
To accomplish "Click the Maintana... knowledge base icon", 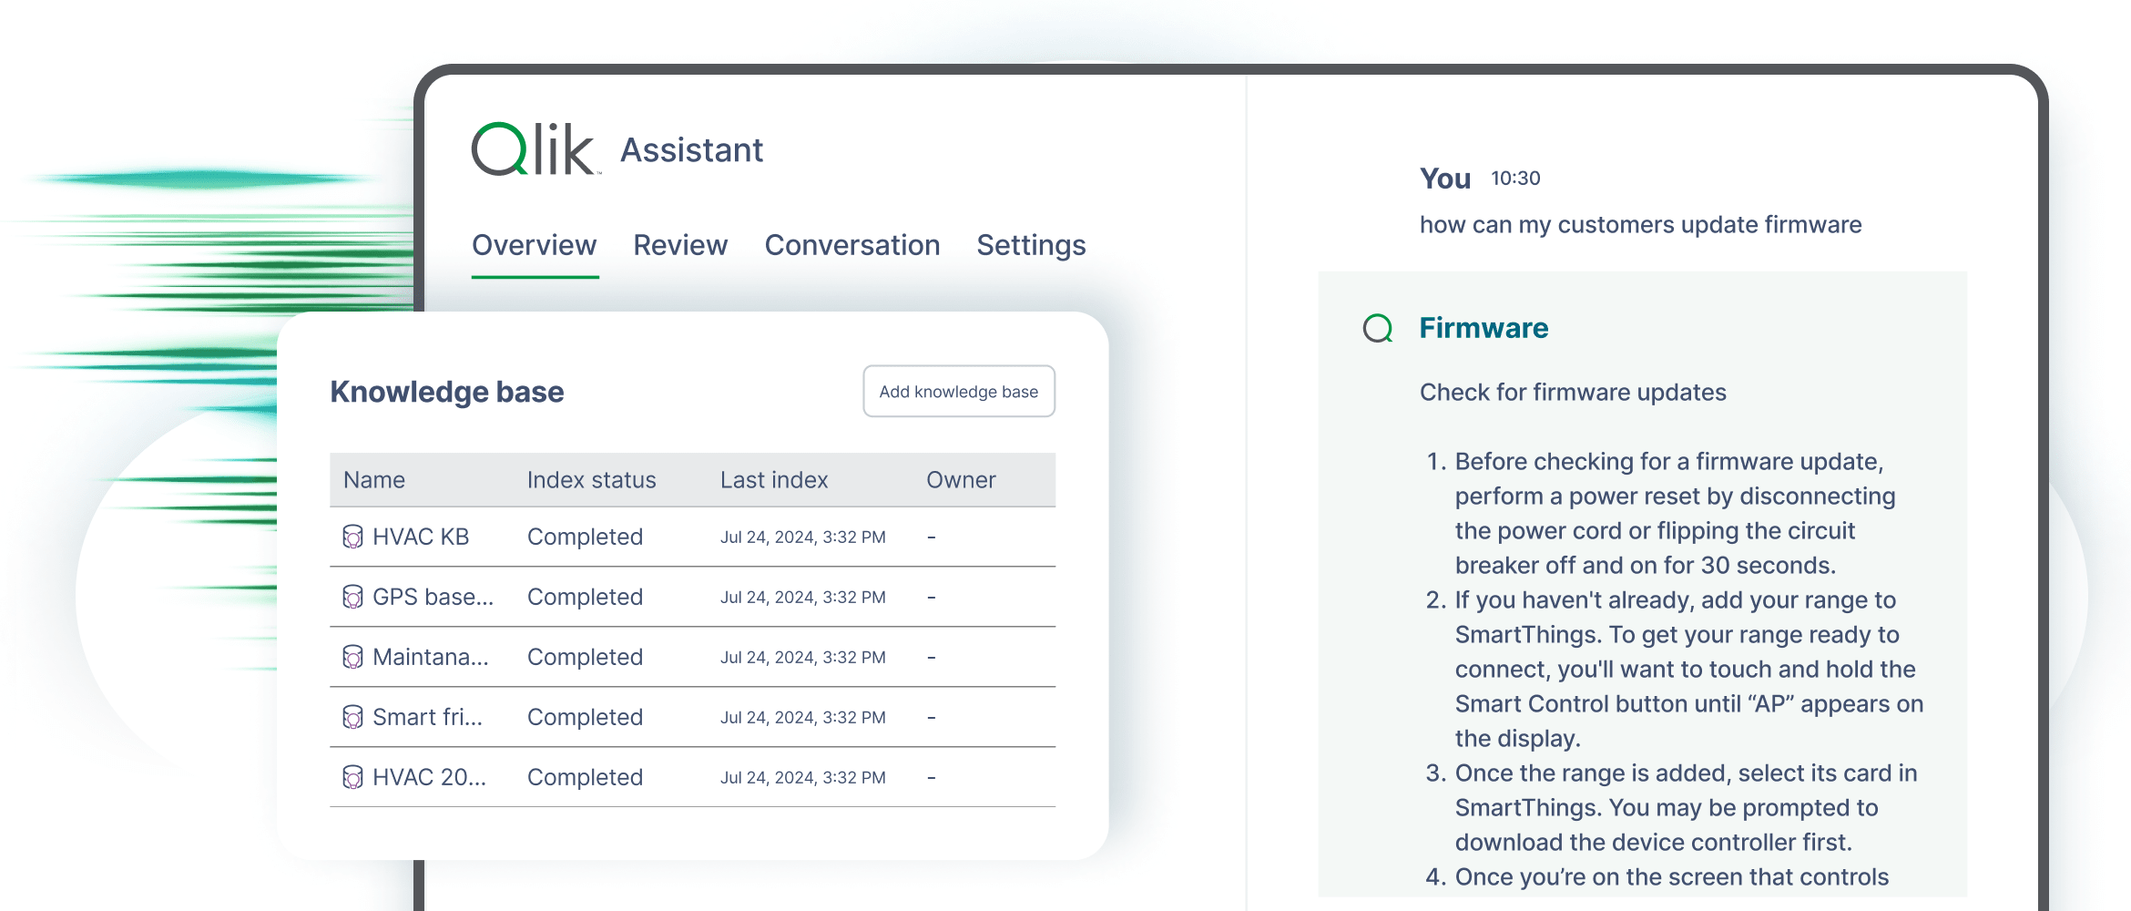I will pos(352,658).
